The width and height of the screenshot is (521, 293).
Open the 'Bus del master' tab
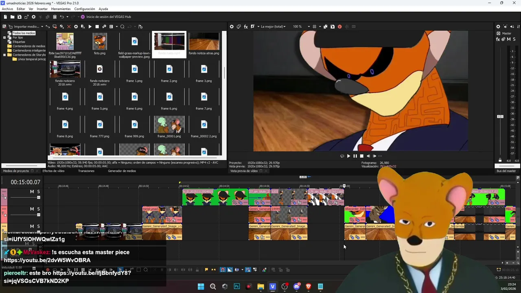(506, 171)
